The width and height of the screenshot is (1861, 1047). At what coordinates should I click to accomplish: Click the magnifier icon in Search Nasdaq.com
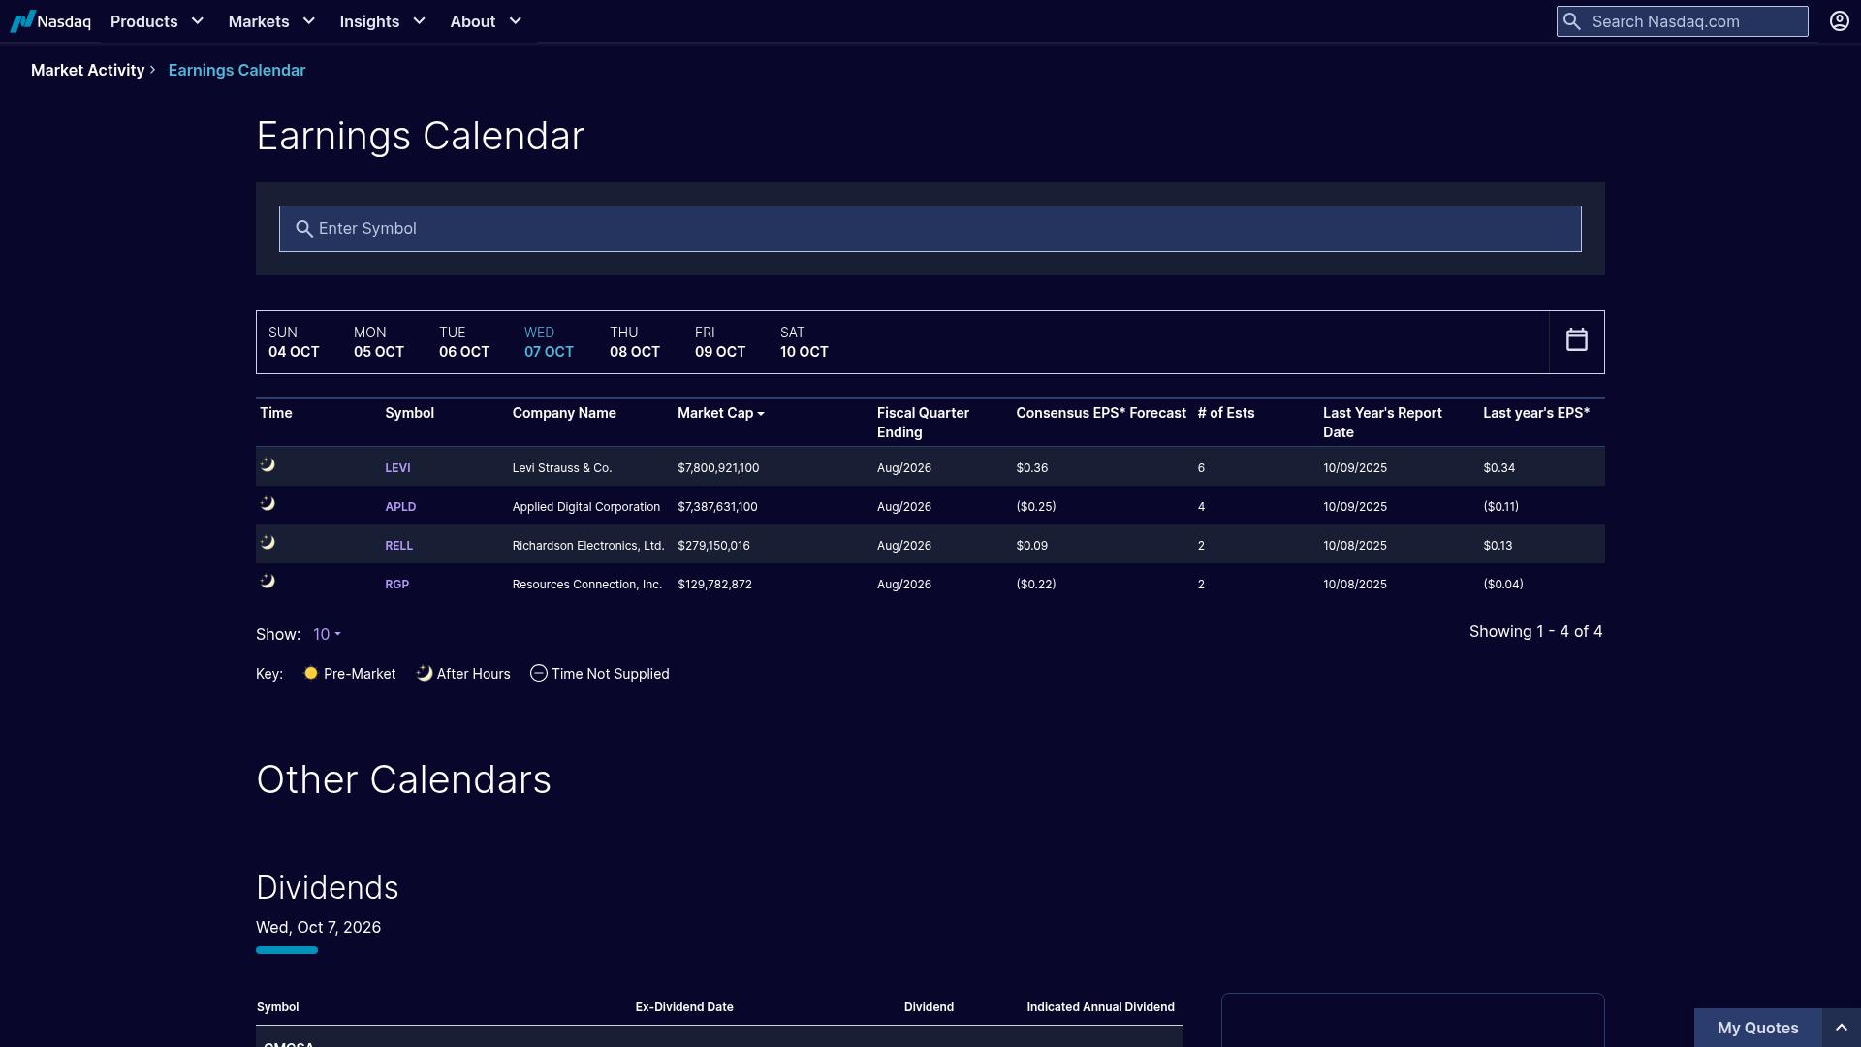tap(1572, 21)
